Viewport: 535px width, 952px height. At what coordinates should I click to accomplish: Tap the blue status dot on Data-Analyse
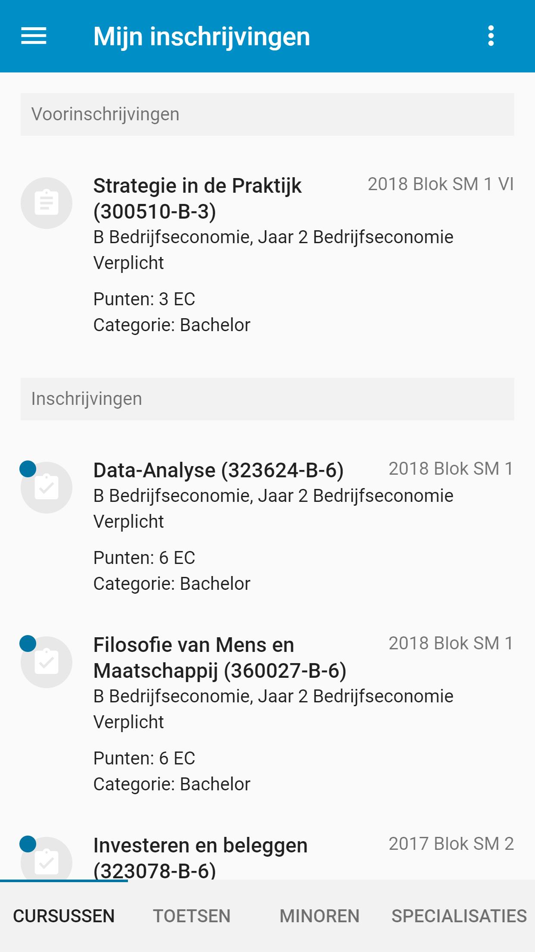point(28,469)
